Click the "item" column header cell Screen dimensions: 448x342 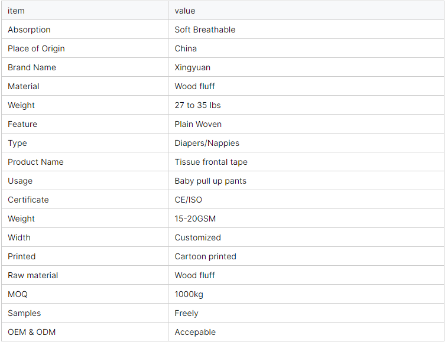17,11
